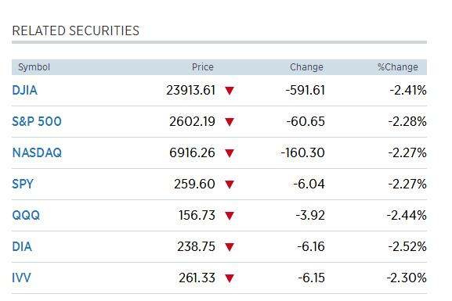Click the Change column header
Screen dimensions: 452x301
[306, 67]
